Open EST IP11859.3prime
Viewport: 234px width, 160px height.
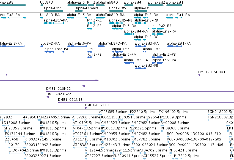click(173, 117)
